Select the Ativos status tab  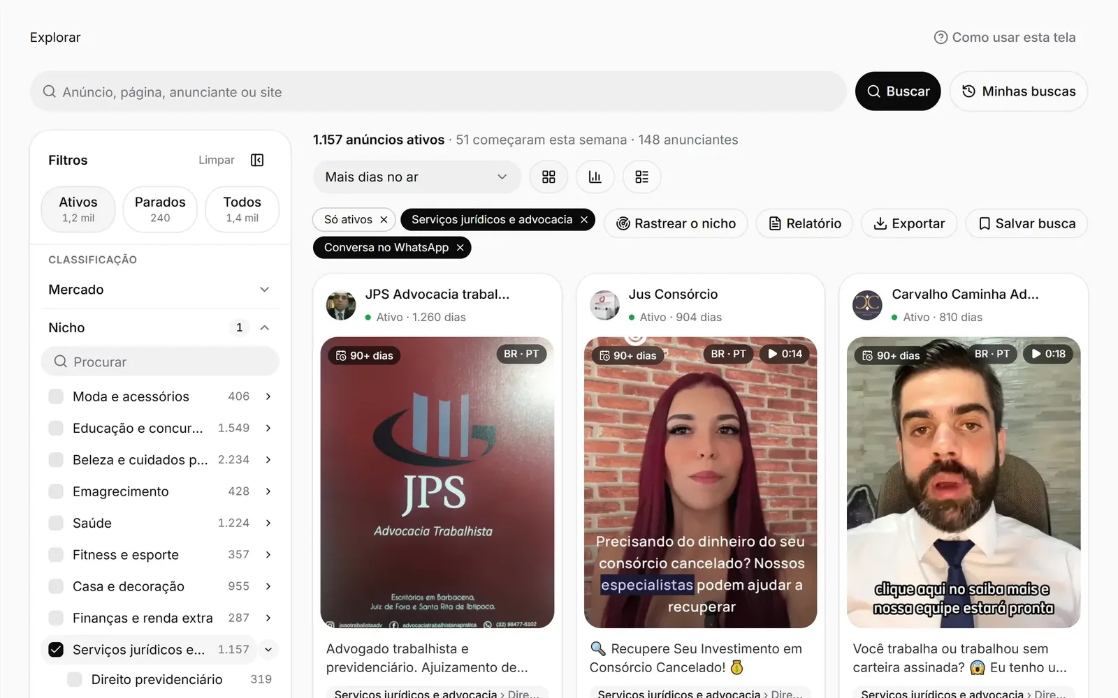tap(78, 209)
